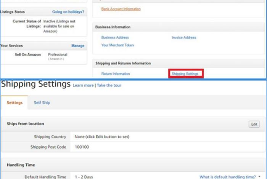
Task: Switch to the Self Ship tab
Action: [x=42, y=102]
